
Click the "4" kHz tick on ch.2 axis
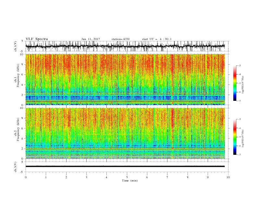[22, 139]
